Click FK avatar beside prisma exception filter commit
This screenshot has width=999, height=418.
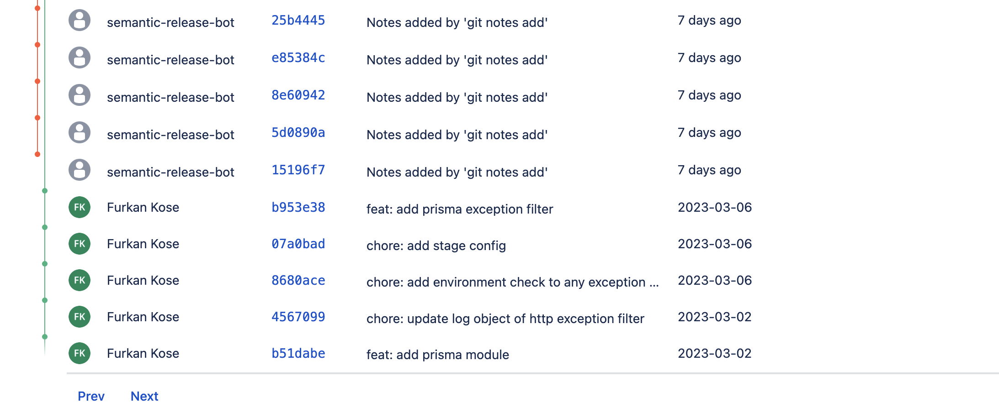(x=80, y=208)
